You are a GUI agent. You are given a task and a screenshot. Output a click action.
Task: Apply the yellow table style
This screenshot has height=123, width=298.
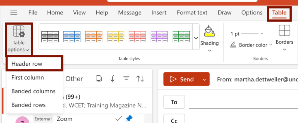coord(115,37)
